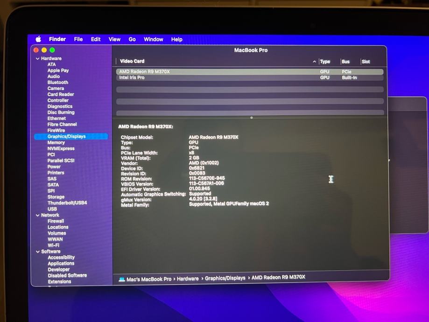Screen dimensions: 429x322
Task: Collapse the Hardware section
Action: tap(37, 58)
